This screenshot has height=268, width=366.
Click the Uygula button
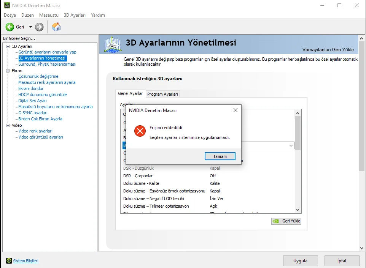coord(301,261)
